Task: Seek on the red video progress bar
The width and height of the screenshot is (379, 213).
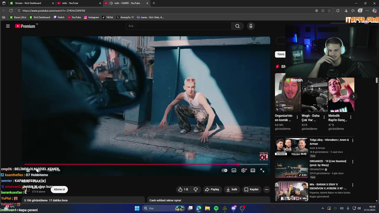Action: click(x=146, y=164)
